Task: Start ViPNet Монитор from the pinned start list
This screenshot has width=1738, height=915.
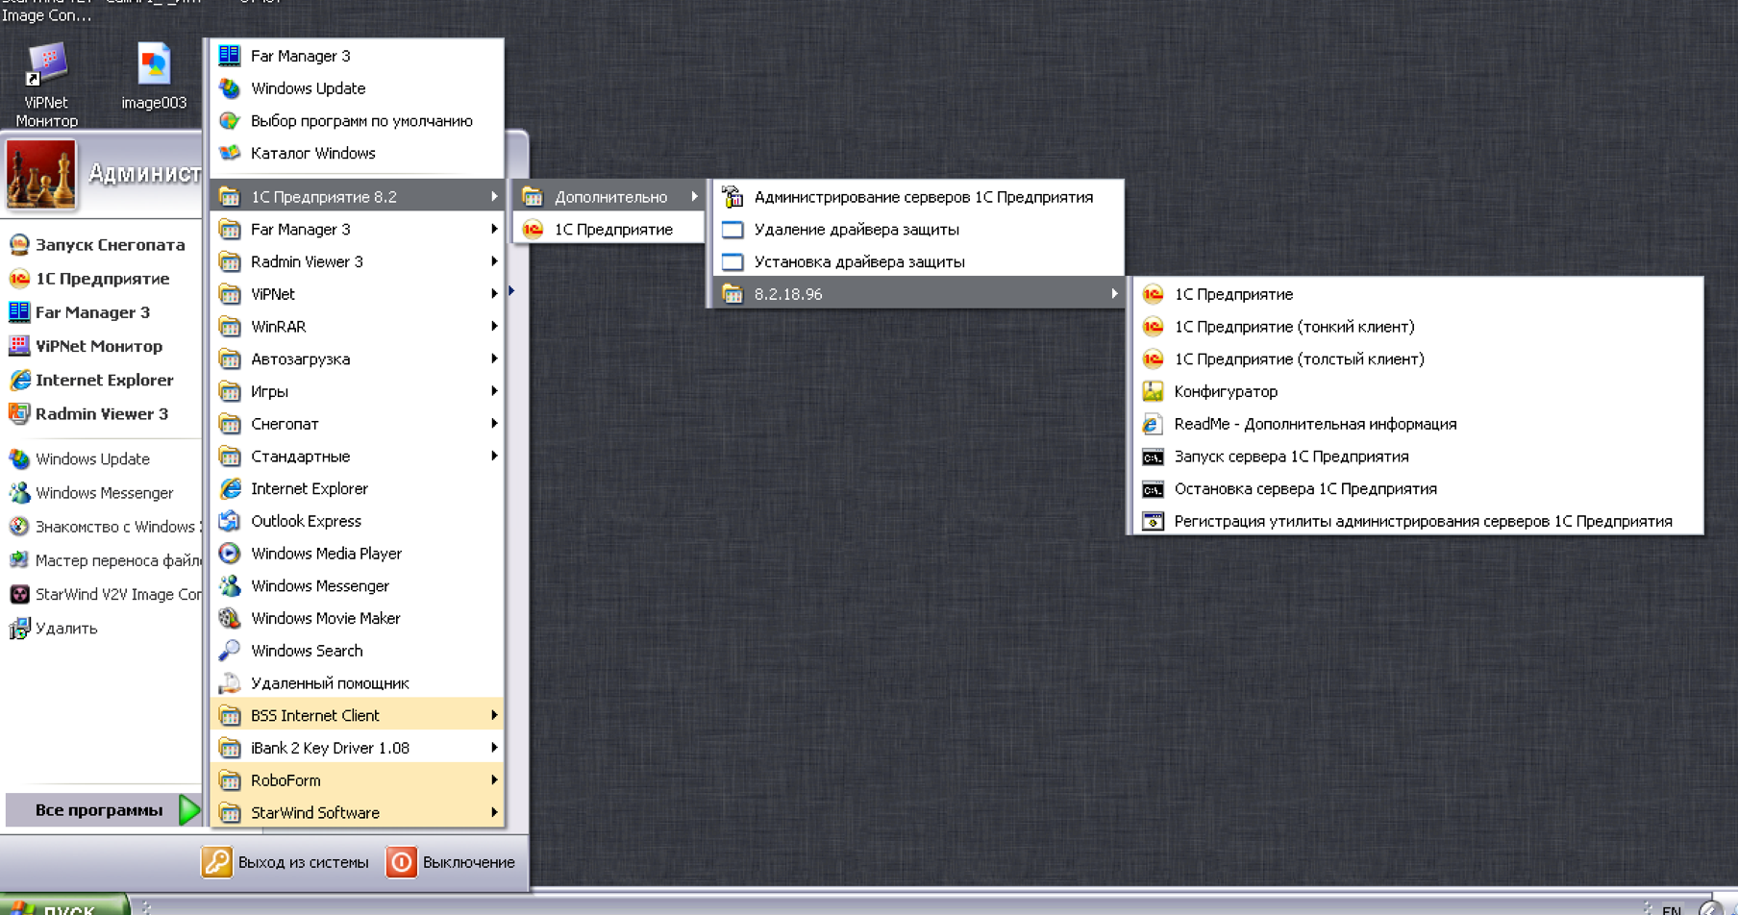Action: [100, 346]
